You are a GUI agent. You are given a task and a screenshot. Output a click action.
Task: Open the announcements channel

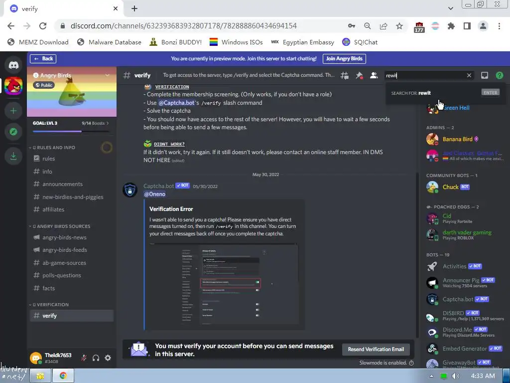click(x=72, y=184)
